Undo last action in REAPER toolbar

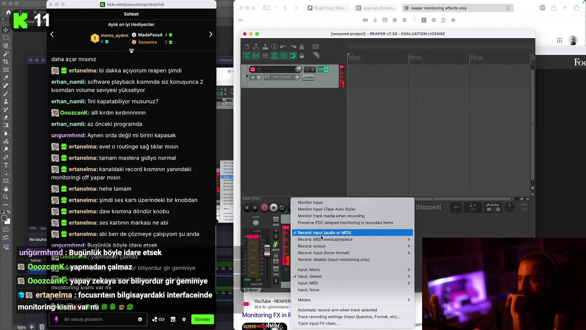(x=283, y=47)
